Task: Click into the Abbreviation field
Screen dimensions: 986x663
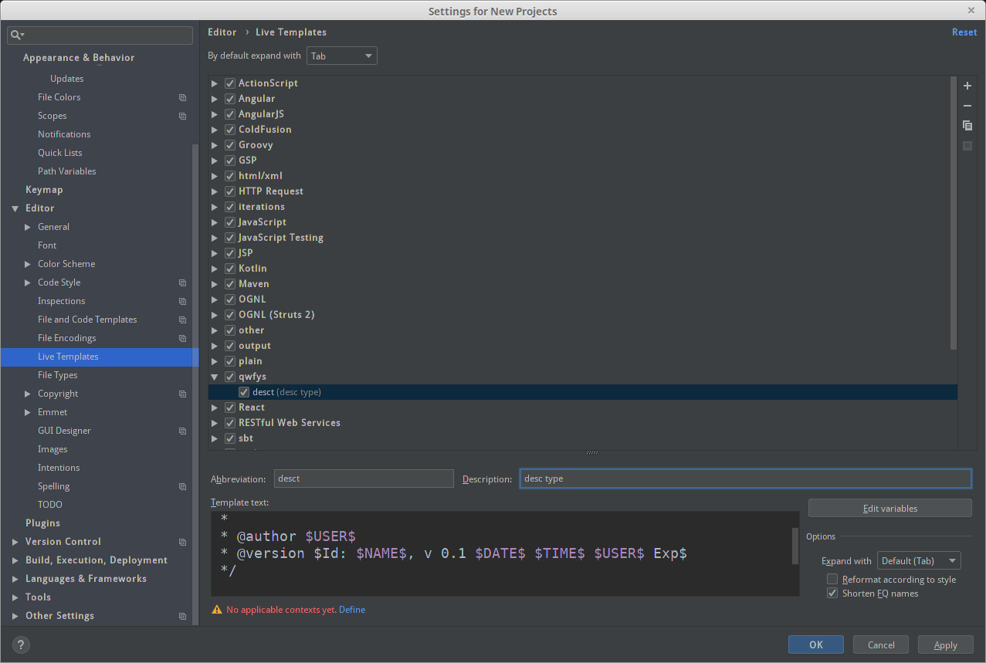Action: point(364,479)
